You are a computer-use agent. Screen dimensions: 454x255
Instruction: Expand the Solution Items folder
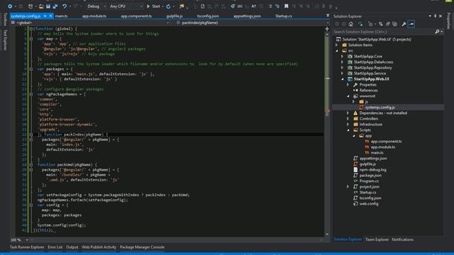point(337,45)
